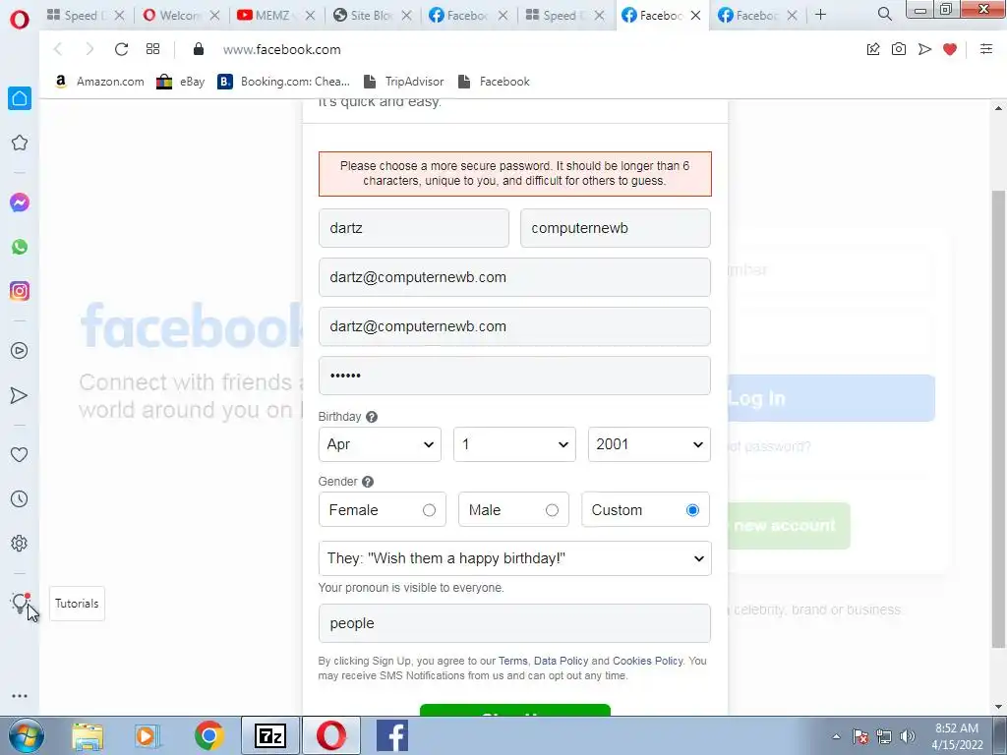Click the address bar URL
The image size is (1007, 755).
(x=282, y=49)
